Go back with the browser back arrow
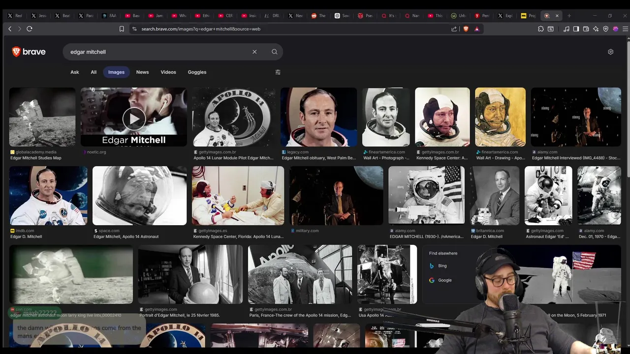 [10, 29]
